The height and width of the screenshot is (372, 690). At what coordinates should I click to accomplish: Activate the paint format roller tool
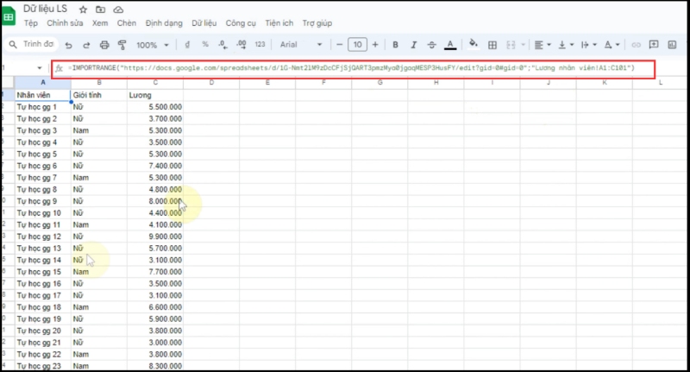(x=122, y=44)
